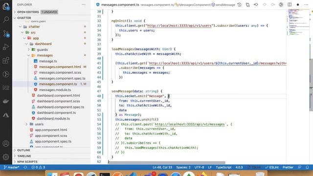The width and height of the screenshot is (313, 176).
Task: Open Run and Debug view
Action: click(6, 47)
